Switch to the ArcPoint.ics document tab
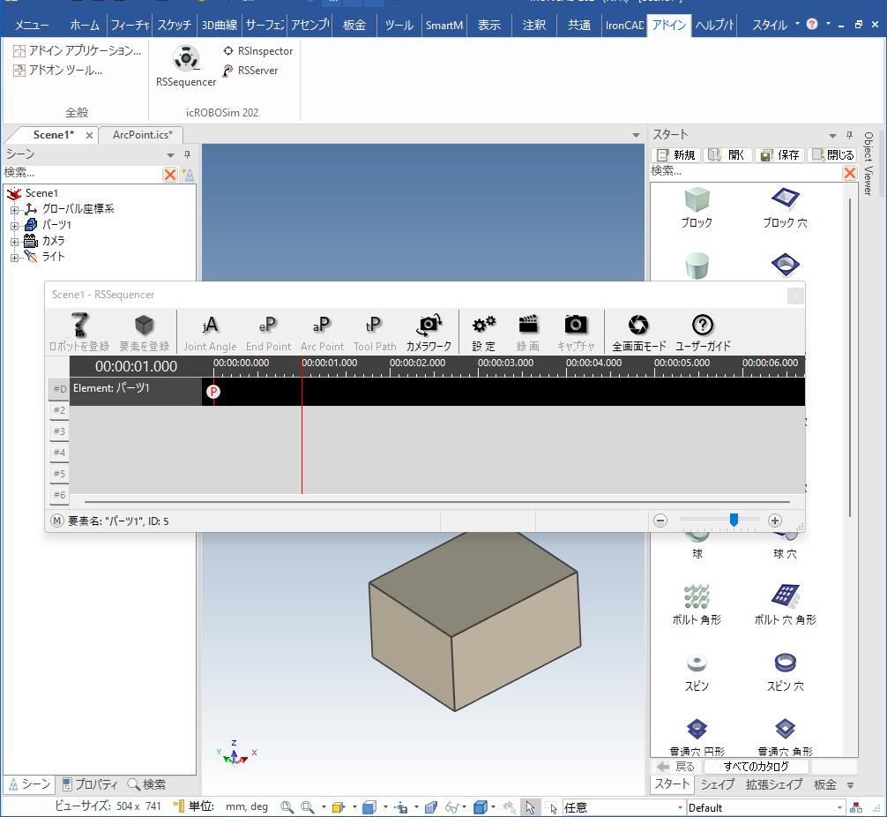The image size is (887, 817). click(141, 134)
